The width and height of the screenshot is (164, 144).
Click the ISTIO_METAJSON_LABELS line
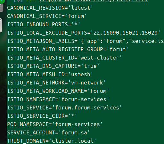[86, 41]
